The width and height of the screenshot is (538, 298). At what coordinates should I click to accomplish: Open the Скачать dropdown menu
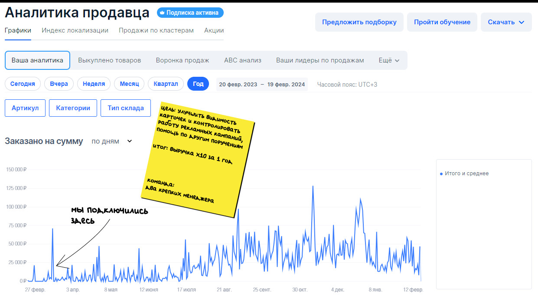pyautogui.click(x=506, y=22)
